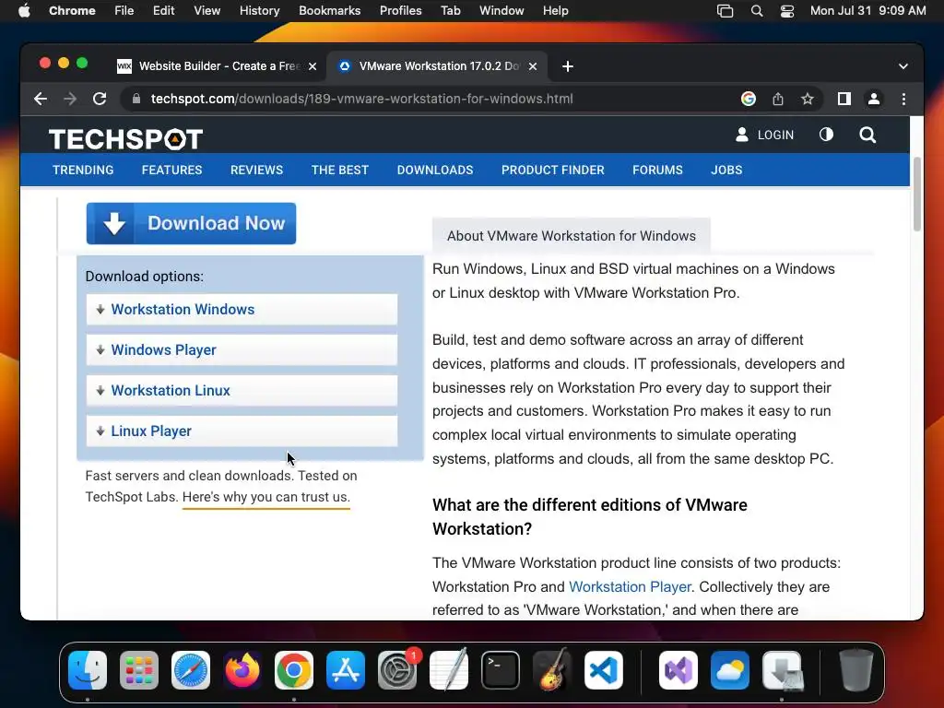Open PRODUCT FINDER nav section

[553, 170]
